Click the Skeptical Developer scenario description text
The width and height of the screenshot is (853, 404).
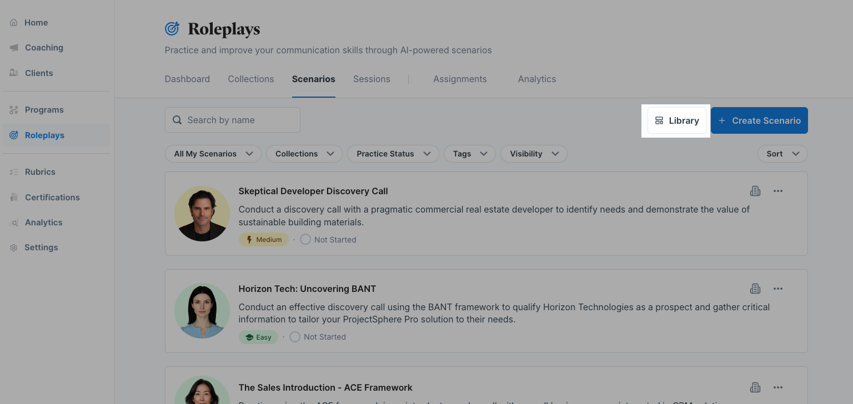point(494,216)
